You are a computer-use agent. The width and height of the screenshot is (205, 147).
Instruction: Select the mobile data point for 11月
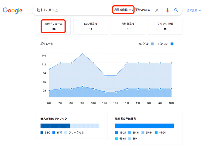105,75
